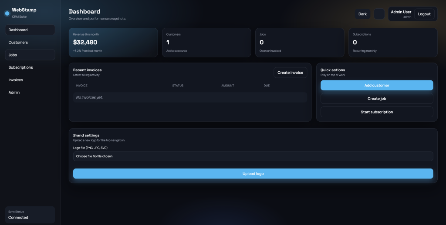Select Invoices in the sidebar
This screenshot has height=225, width=446.
pos(30,80)
